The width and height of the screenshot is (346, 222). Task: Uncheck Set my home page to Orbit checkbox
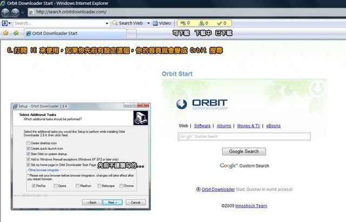(28, 164)
